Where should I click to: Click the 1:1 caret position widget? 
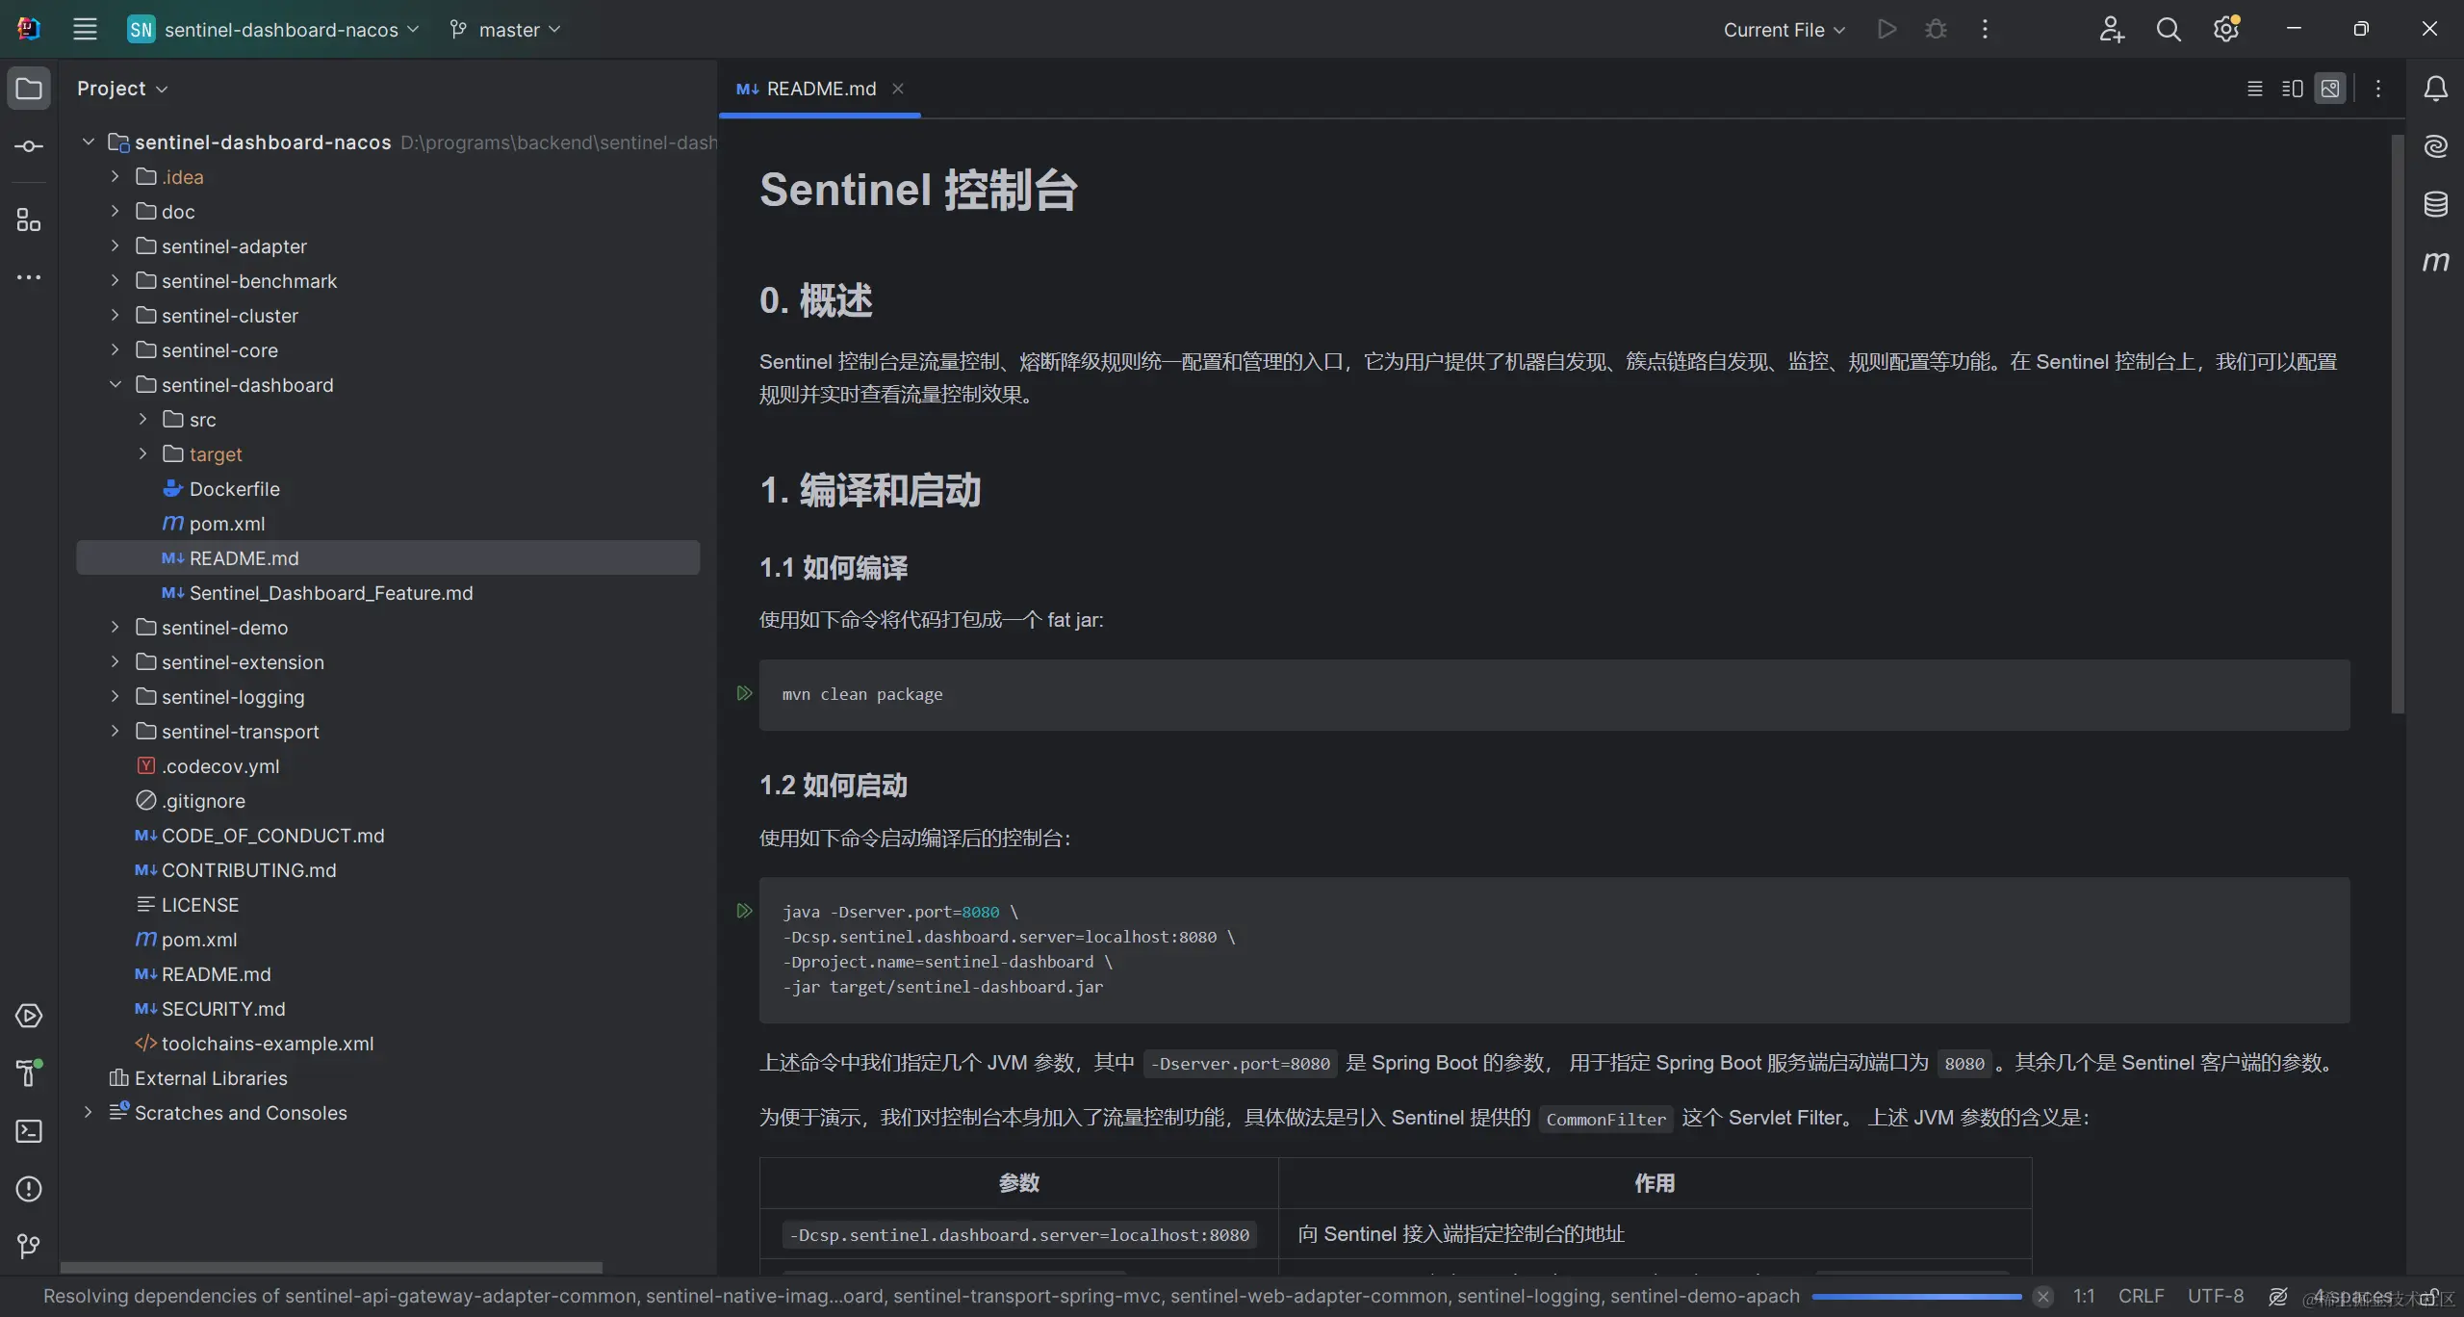point(2084,1297)
